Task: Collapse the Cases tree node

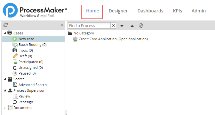Action: [x=5, y=33]
